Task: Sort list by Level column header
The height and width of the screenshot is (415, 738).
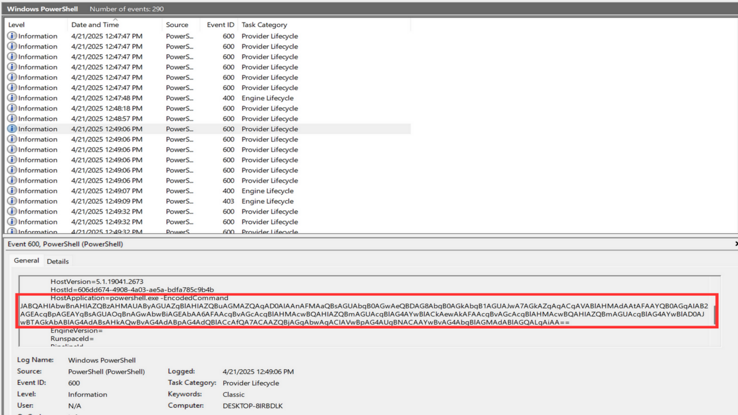Action: (x=16, y=25)
